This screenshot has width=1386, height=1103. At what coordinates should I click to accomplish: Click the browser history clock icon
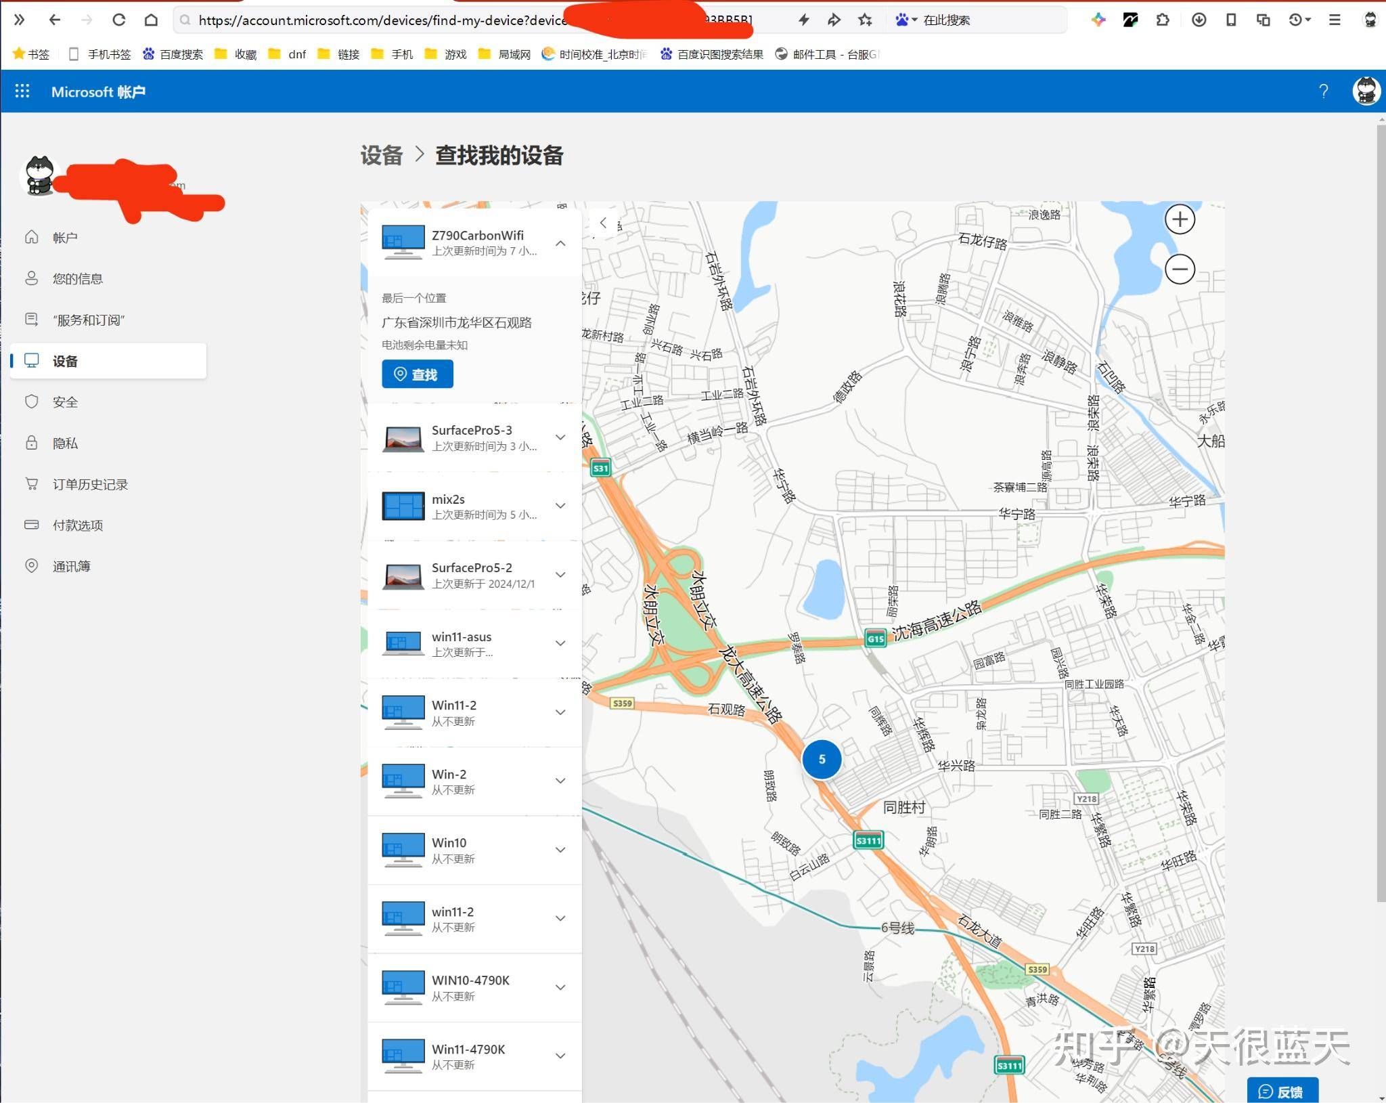[x=1299, y=20]
